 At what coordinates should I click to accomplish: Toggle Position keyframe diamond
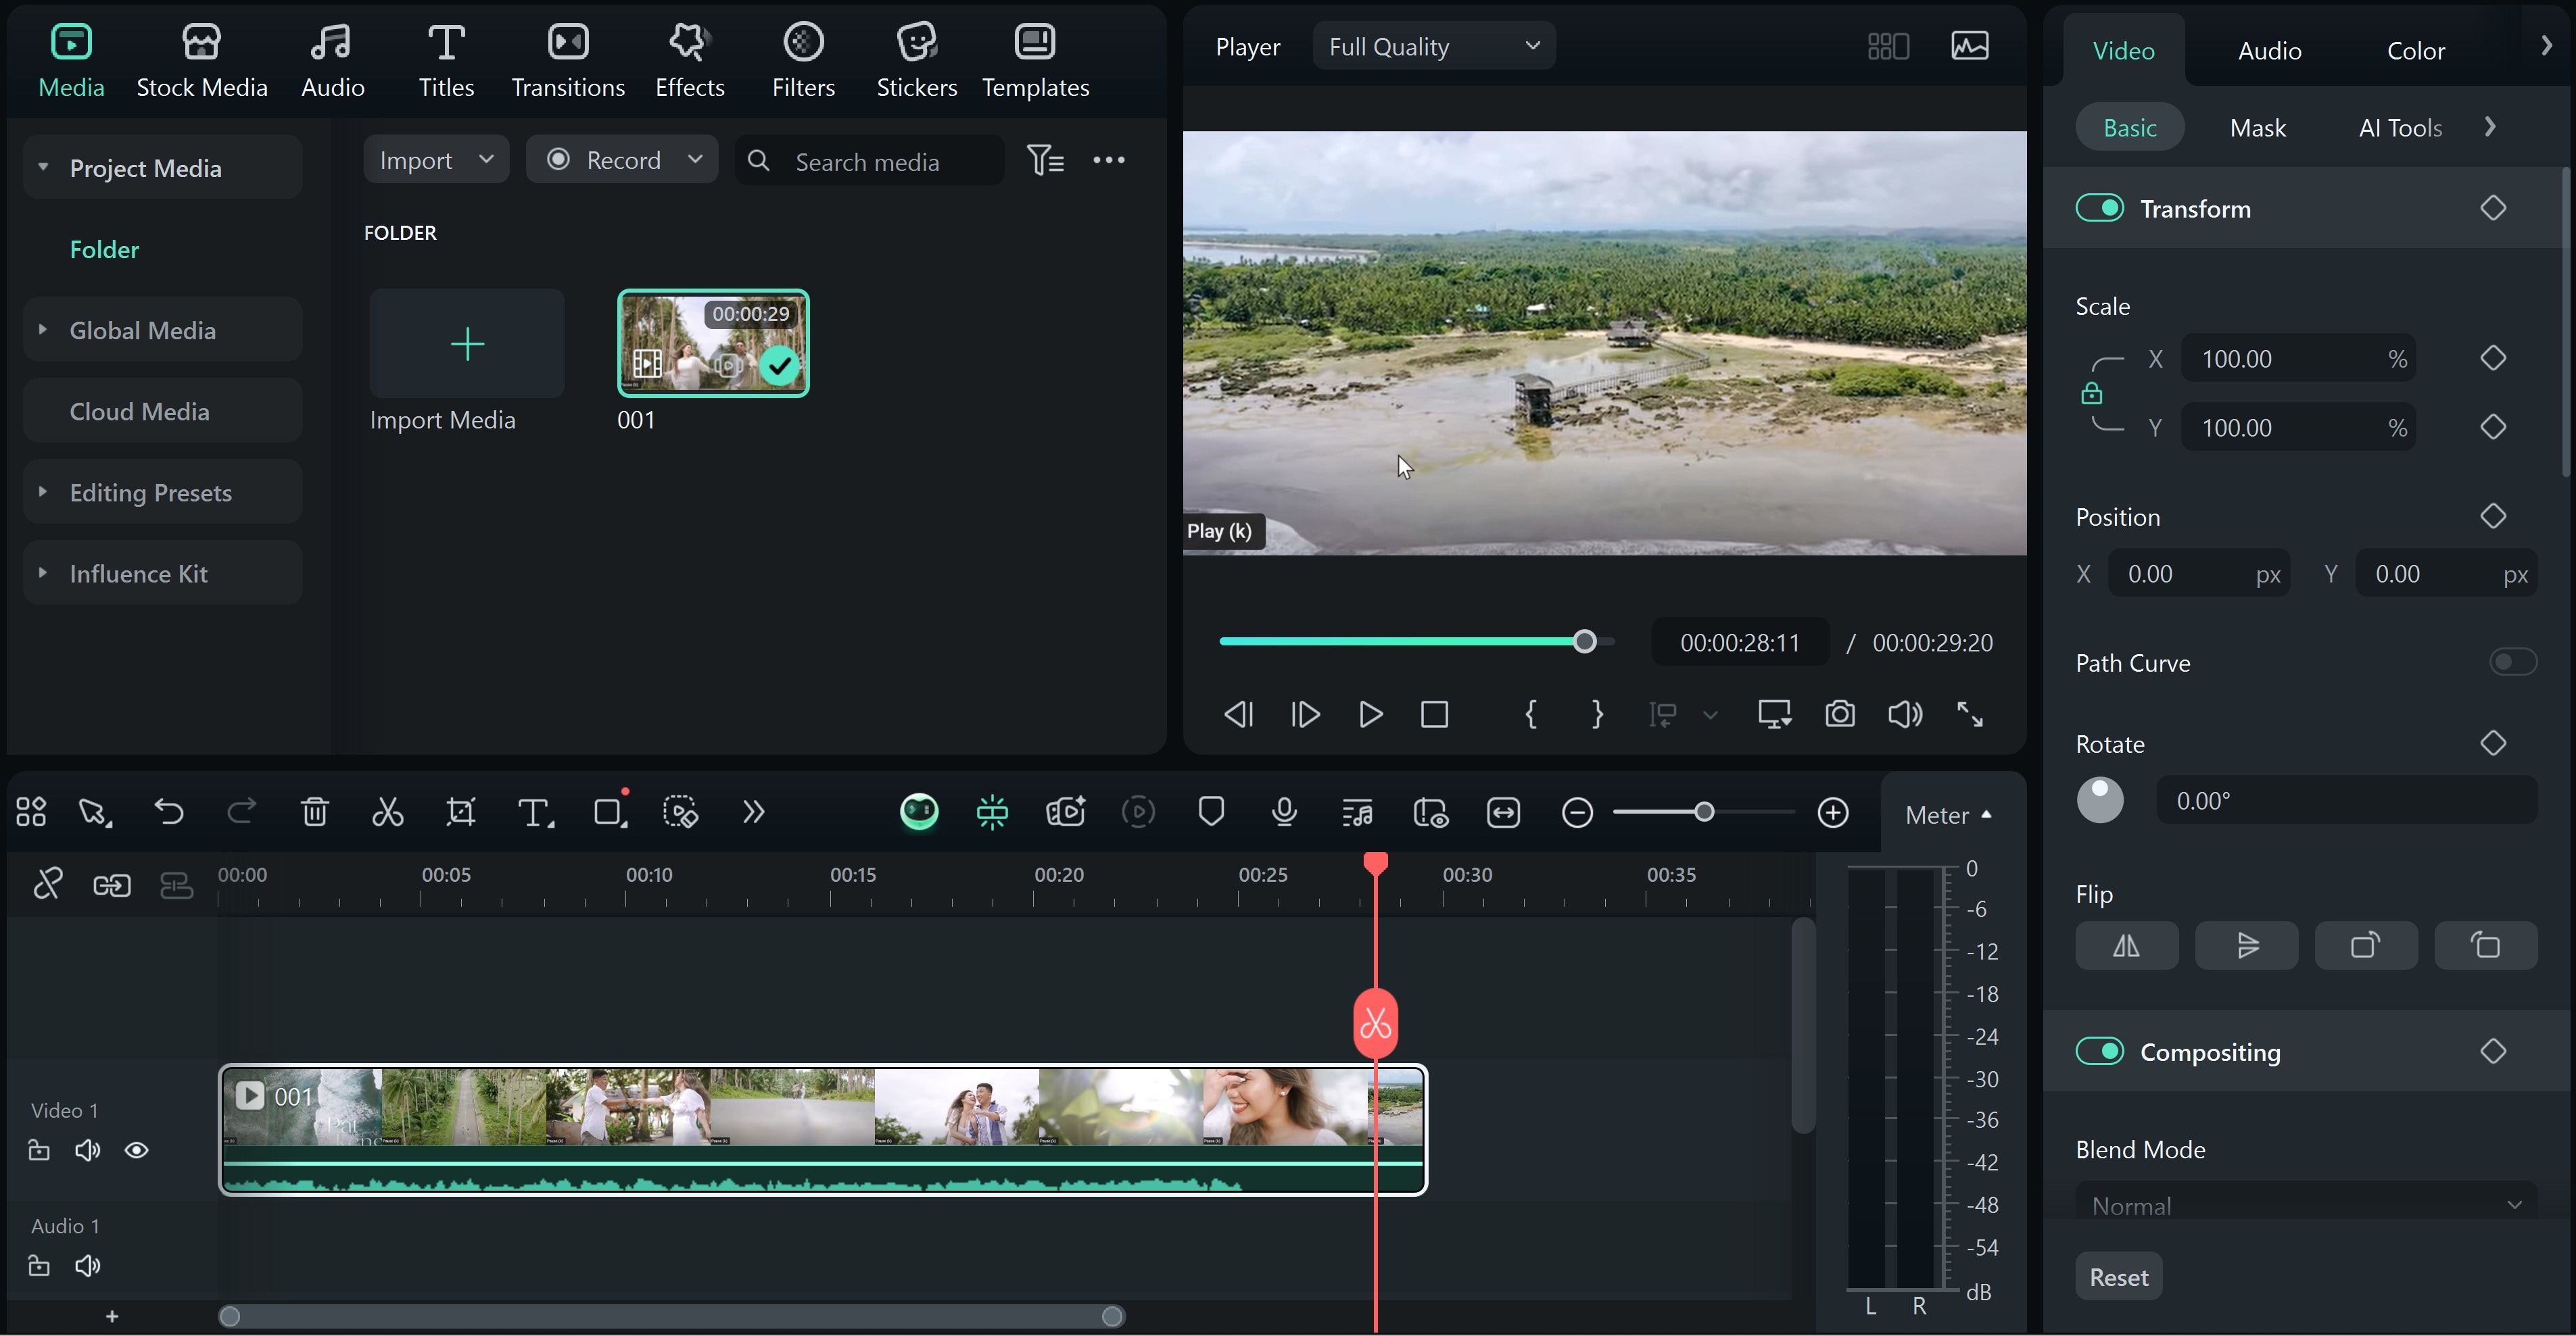click(x=2492, y=516)
